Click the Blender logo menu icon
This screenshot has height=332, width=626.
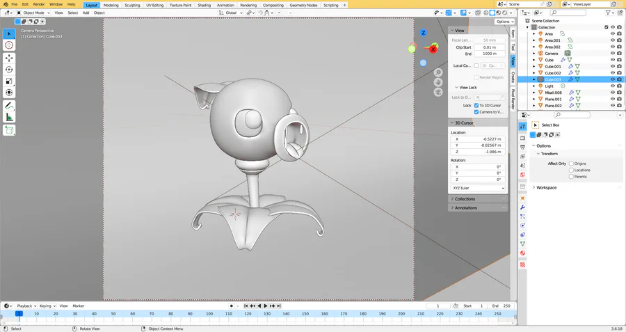(6, 4)
